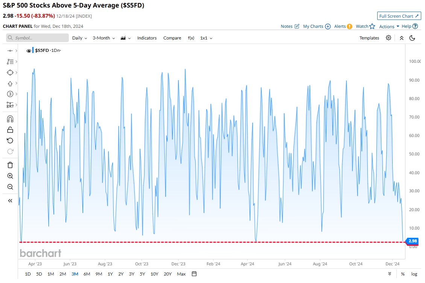Open the Templates menu
Screen dimensions: 425x283
(369, 38)
